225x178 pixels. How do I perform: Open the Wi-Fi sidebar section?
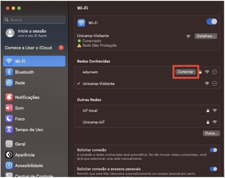point(34,61)
